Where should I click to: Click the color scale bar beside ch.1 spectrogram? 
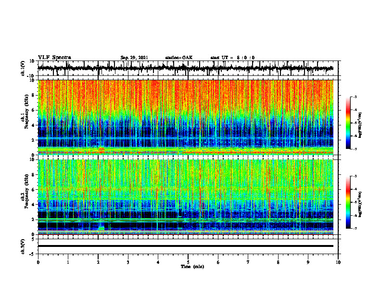click(348, 123)
